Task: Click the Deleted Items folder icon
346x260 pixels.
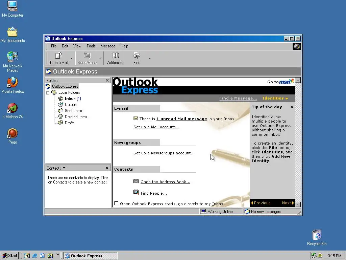Action: pos(60,117)
